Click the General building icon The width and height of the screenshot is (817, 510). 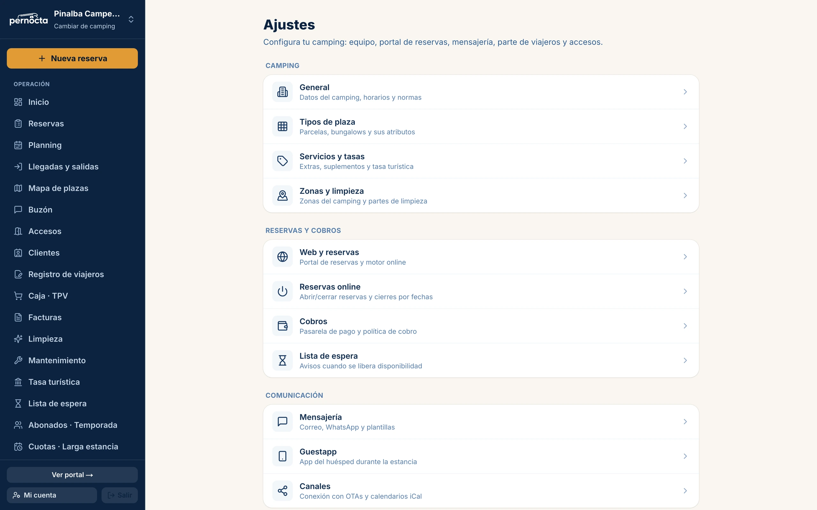coord(282,92)
